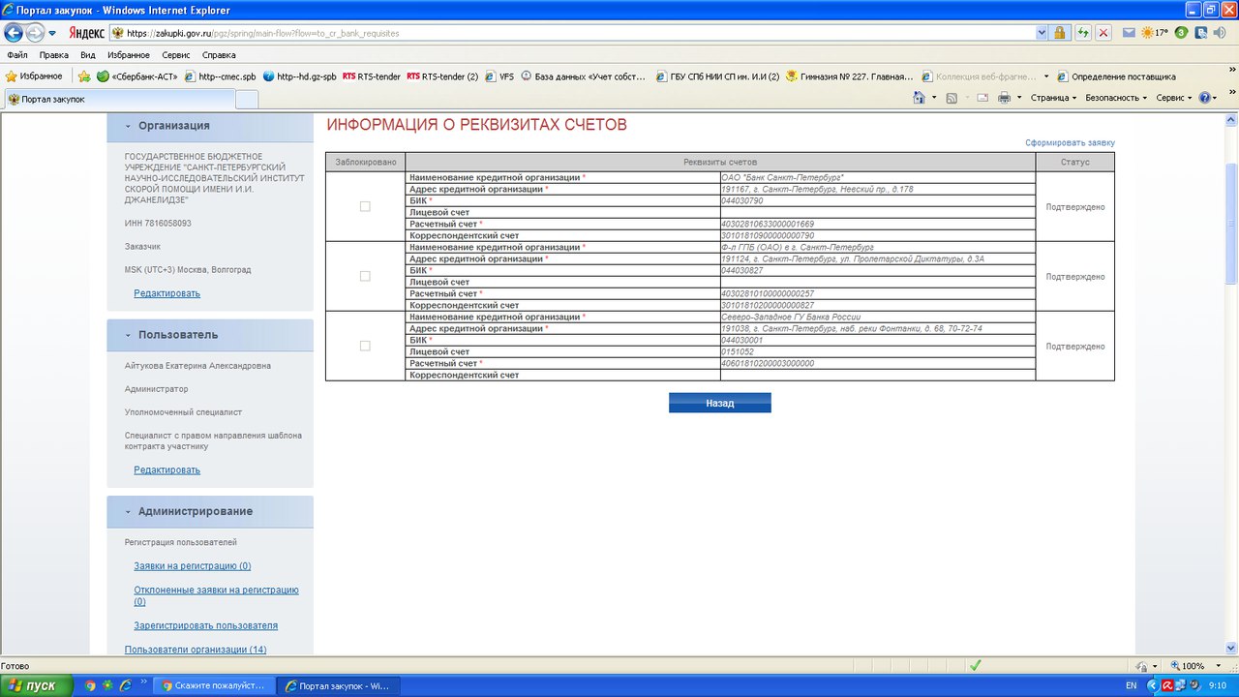
Task: Open Пользователи организации (14) link
Action: 196,650
